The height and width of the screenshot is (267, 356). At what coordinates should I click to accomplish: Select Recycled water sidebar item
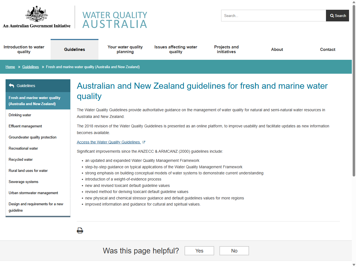21,159
